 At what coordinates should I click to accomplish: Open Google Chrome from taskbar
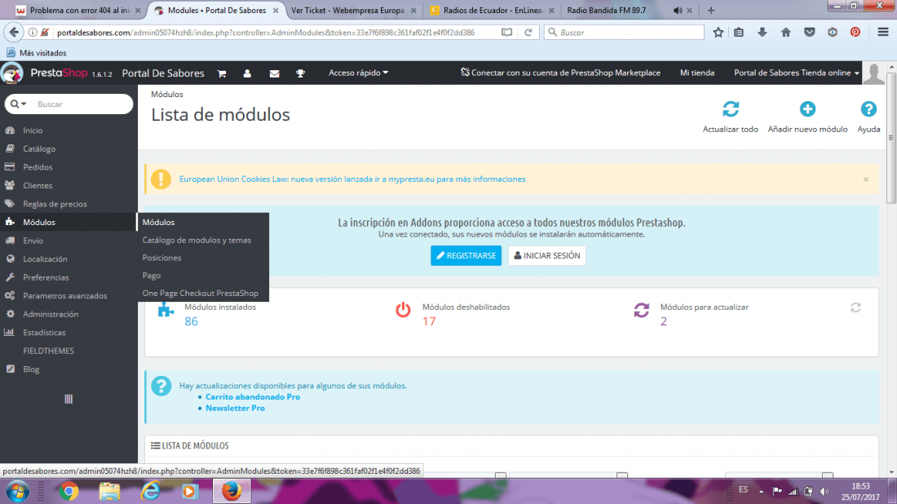68,492
